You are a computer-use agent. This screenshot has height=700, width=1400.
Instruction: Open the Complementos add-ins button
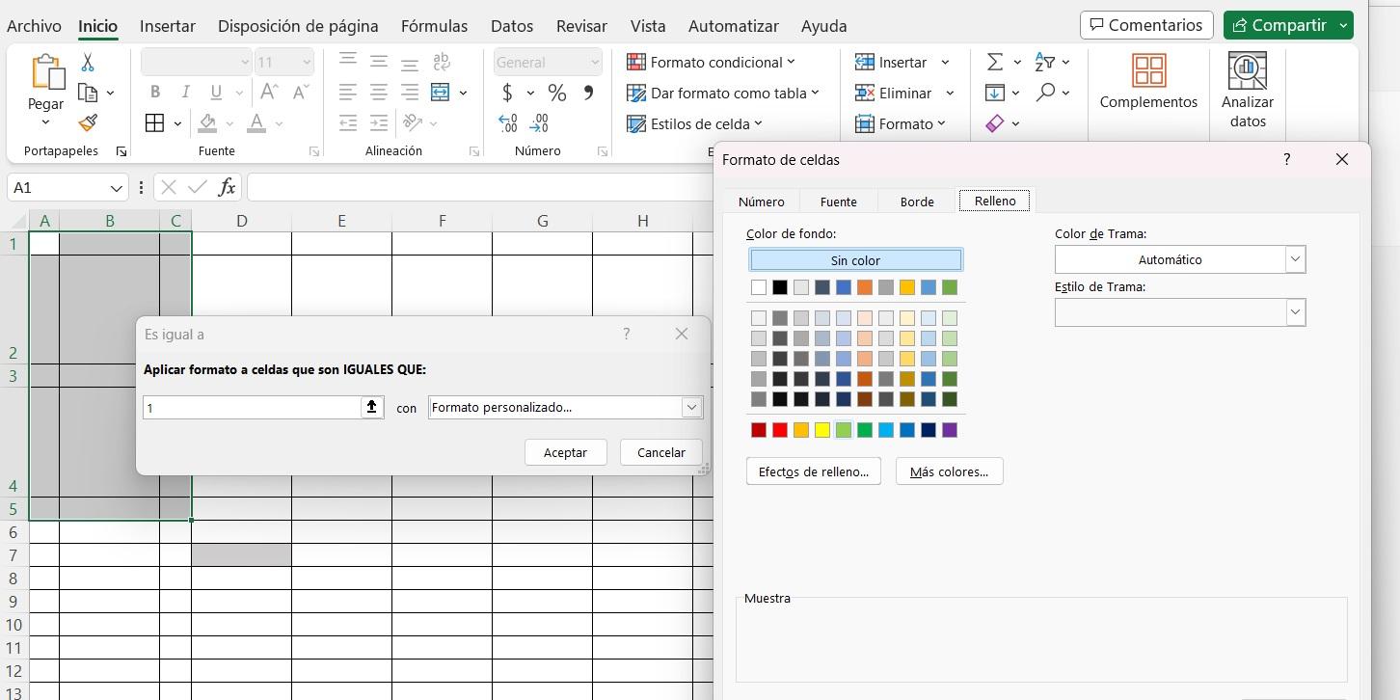pos(1148,81)
